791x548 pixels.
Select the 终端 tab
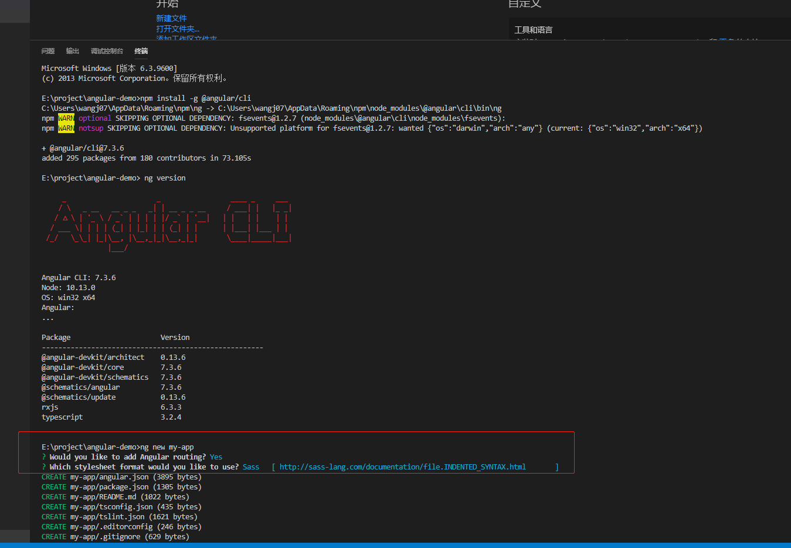[141, 51]
